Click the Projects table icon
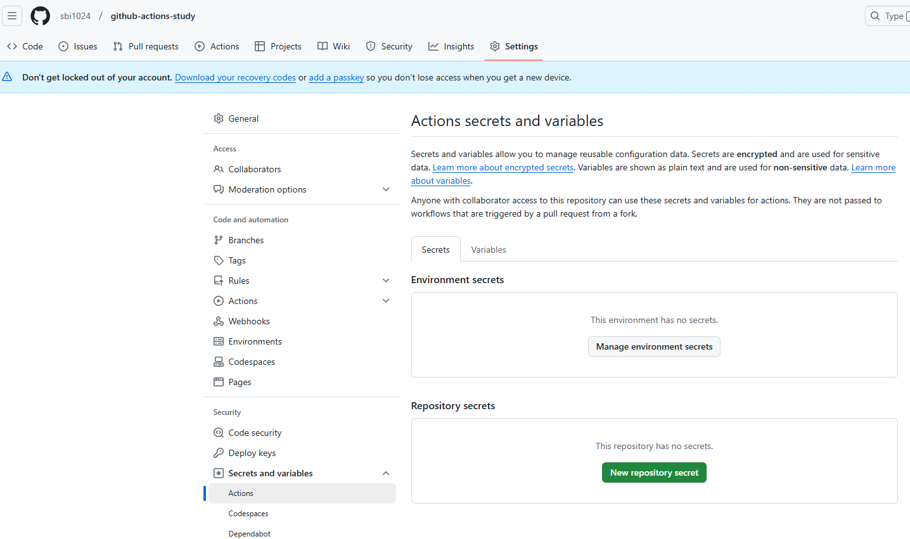Viewport: 910px width, 539px height. 260,46
